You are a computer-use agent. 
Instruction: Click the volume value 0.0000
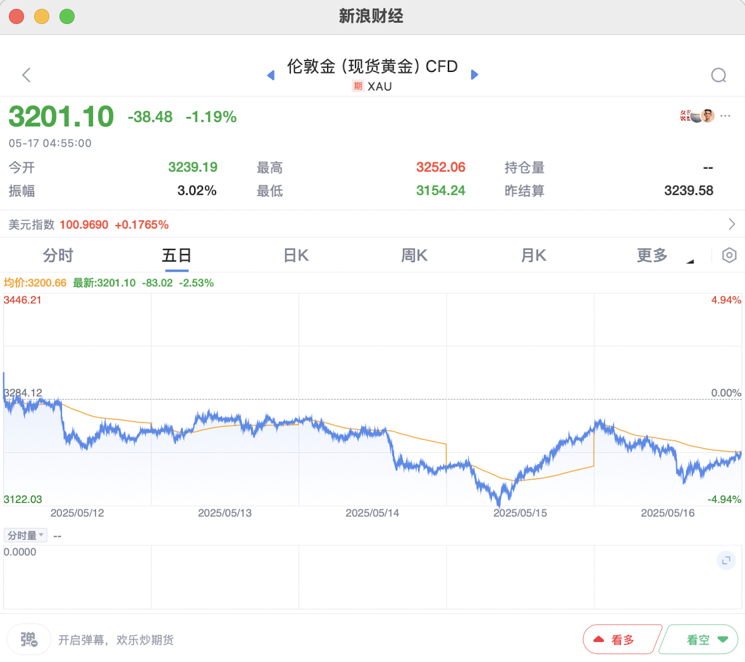[20, 552]
